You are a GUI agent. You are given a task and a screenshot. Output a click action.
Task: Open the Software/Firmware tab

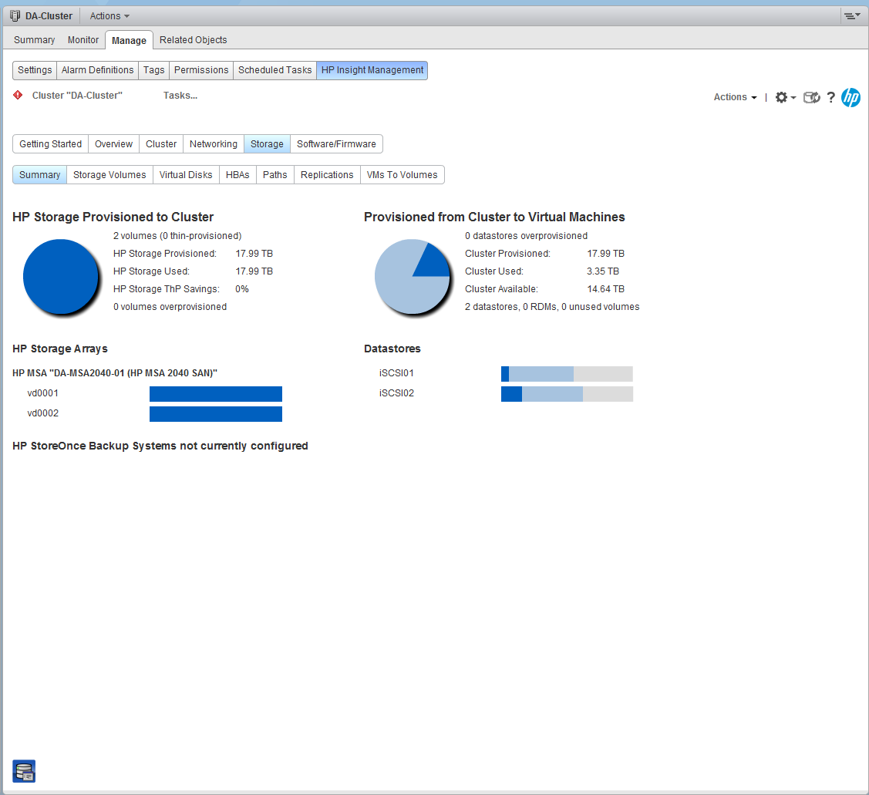(336, 143)
